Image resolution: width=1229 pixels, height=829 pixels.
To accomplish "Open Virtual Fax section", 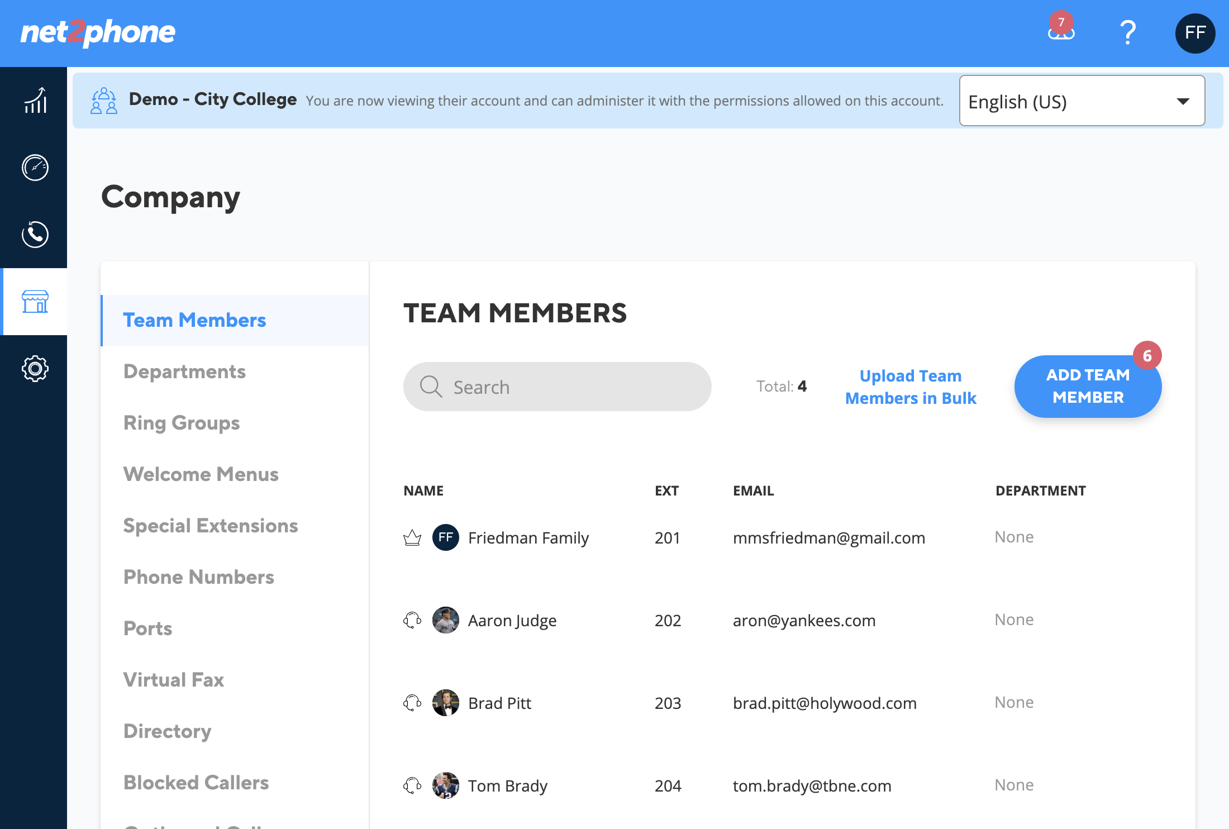I will (x=174, y=680).
